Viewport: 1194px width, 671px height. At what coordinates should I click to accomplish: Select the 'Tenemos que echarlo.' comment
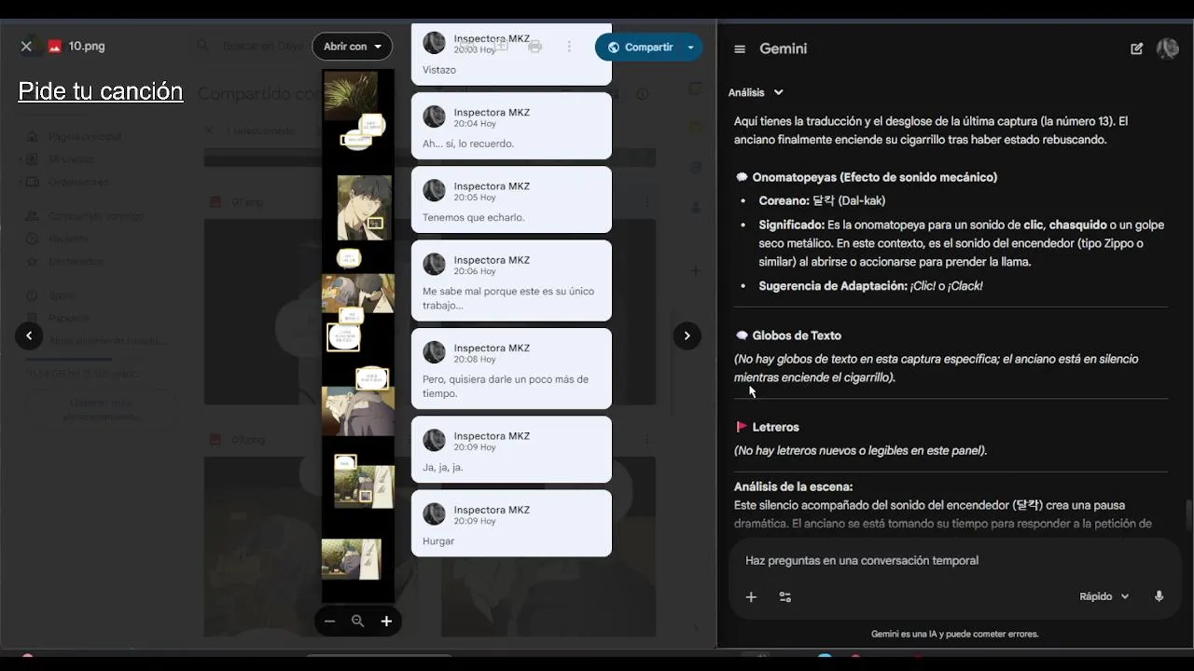pyautogui.click(x=511, y=199)
